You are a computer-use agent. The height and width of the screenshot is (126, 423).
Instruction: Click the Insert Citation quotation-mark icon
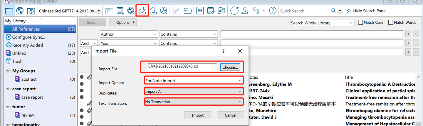(x=200, y=11)
